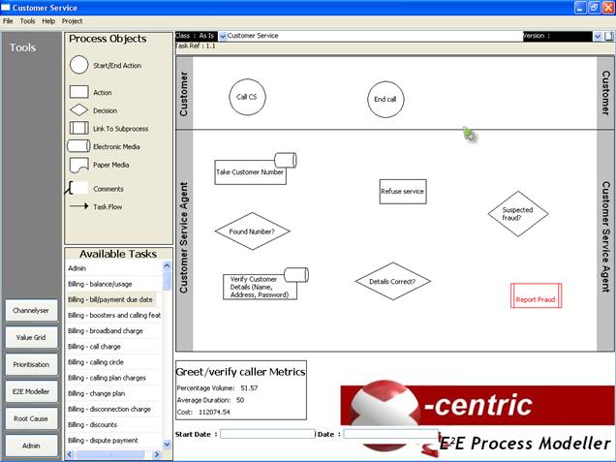Image resolution: width=616 pixels, height=462 pixels.
Task: Launch the Value Grid tool
Action: coord(31,337)
